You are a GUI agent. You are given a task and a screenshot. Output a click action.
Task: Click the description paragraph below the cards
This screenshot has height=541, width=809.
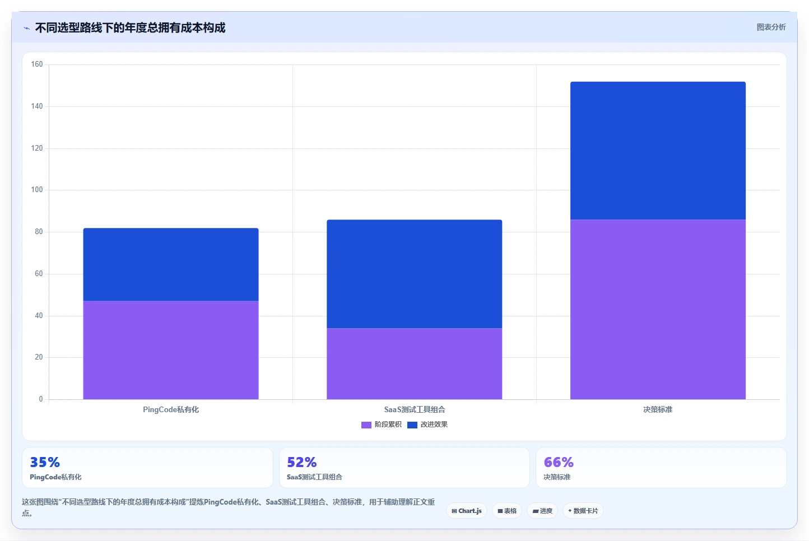pos(229,507)
